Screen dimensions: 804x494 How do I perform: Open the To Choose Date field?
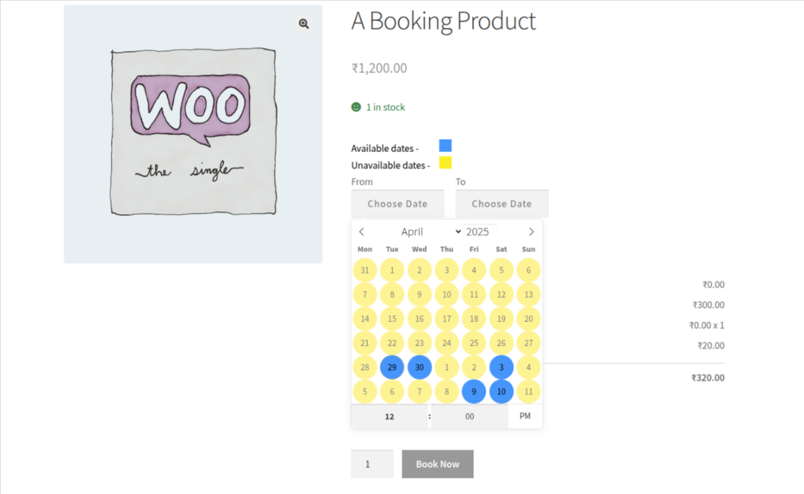coord(502,204)
